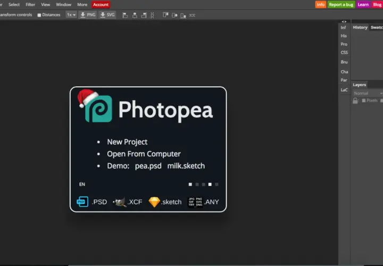Click the purple Learn button
Image resolution: width=383 pixels, height=266 pixels.
click(x=363, y=5)
